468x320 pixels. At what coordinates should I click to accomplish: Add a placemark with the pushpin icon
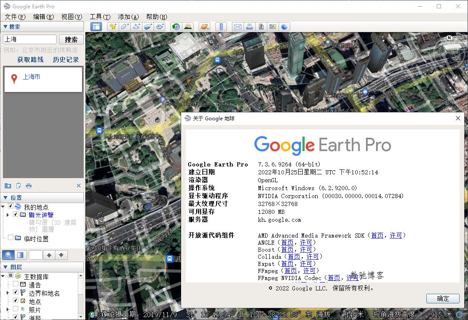(113, 27)
